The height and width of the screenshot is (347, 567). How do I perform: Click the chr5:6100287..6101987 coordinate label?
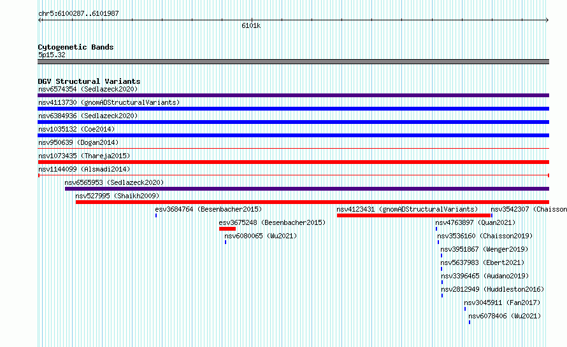pyautogui.click(x=78, y=13)
